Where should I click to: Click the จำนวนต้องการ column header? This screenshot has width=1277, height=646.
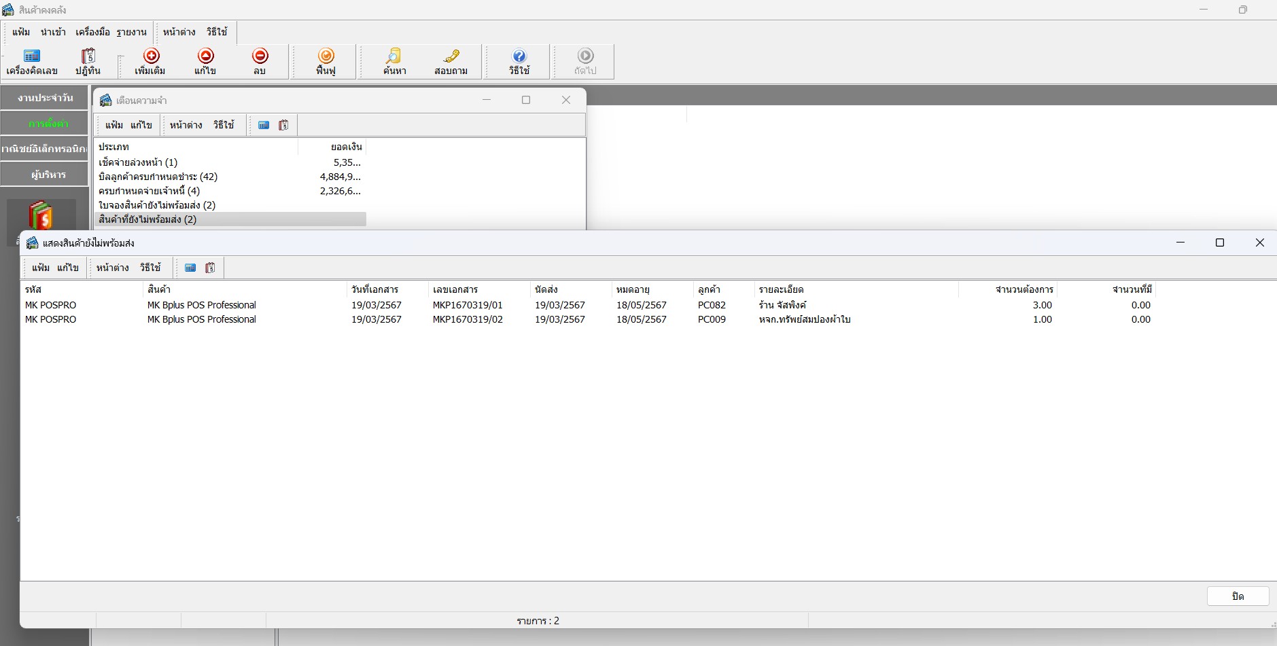1008,289
